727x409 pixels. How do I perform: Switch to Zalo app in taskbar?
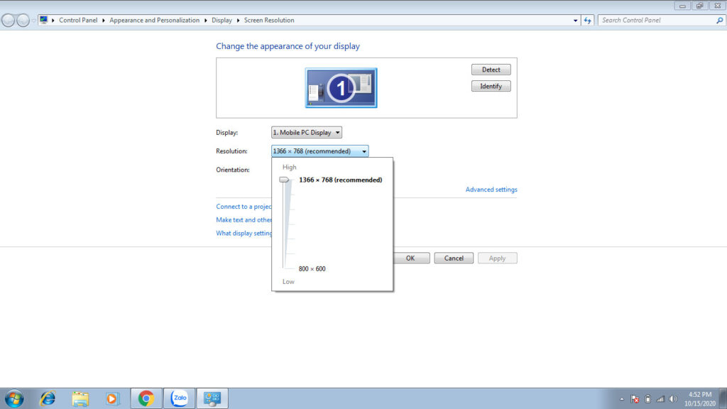(x=179, y=398)
